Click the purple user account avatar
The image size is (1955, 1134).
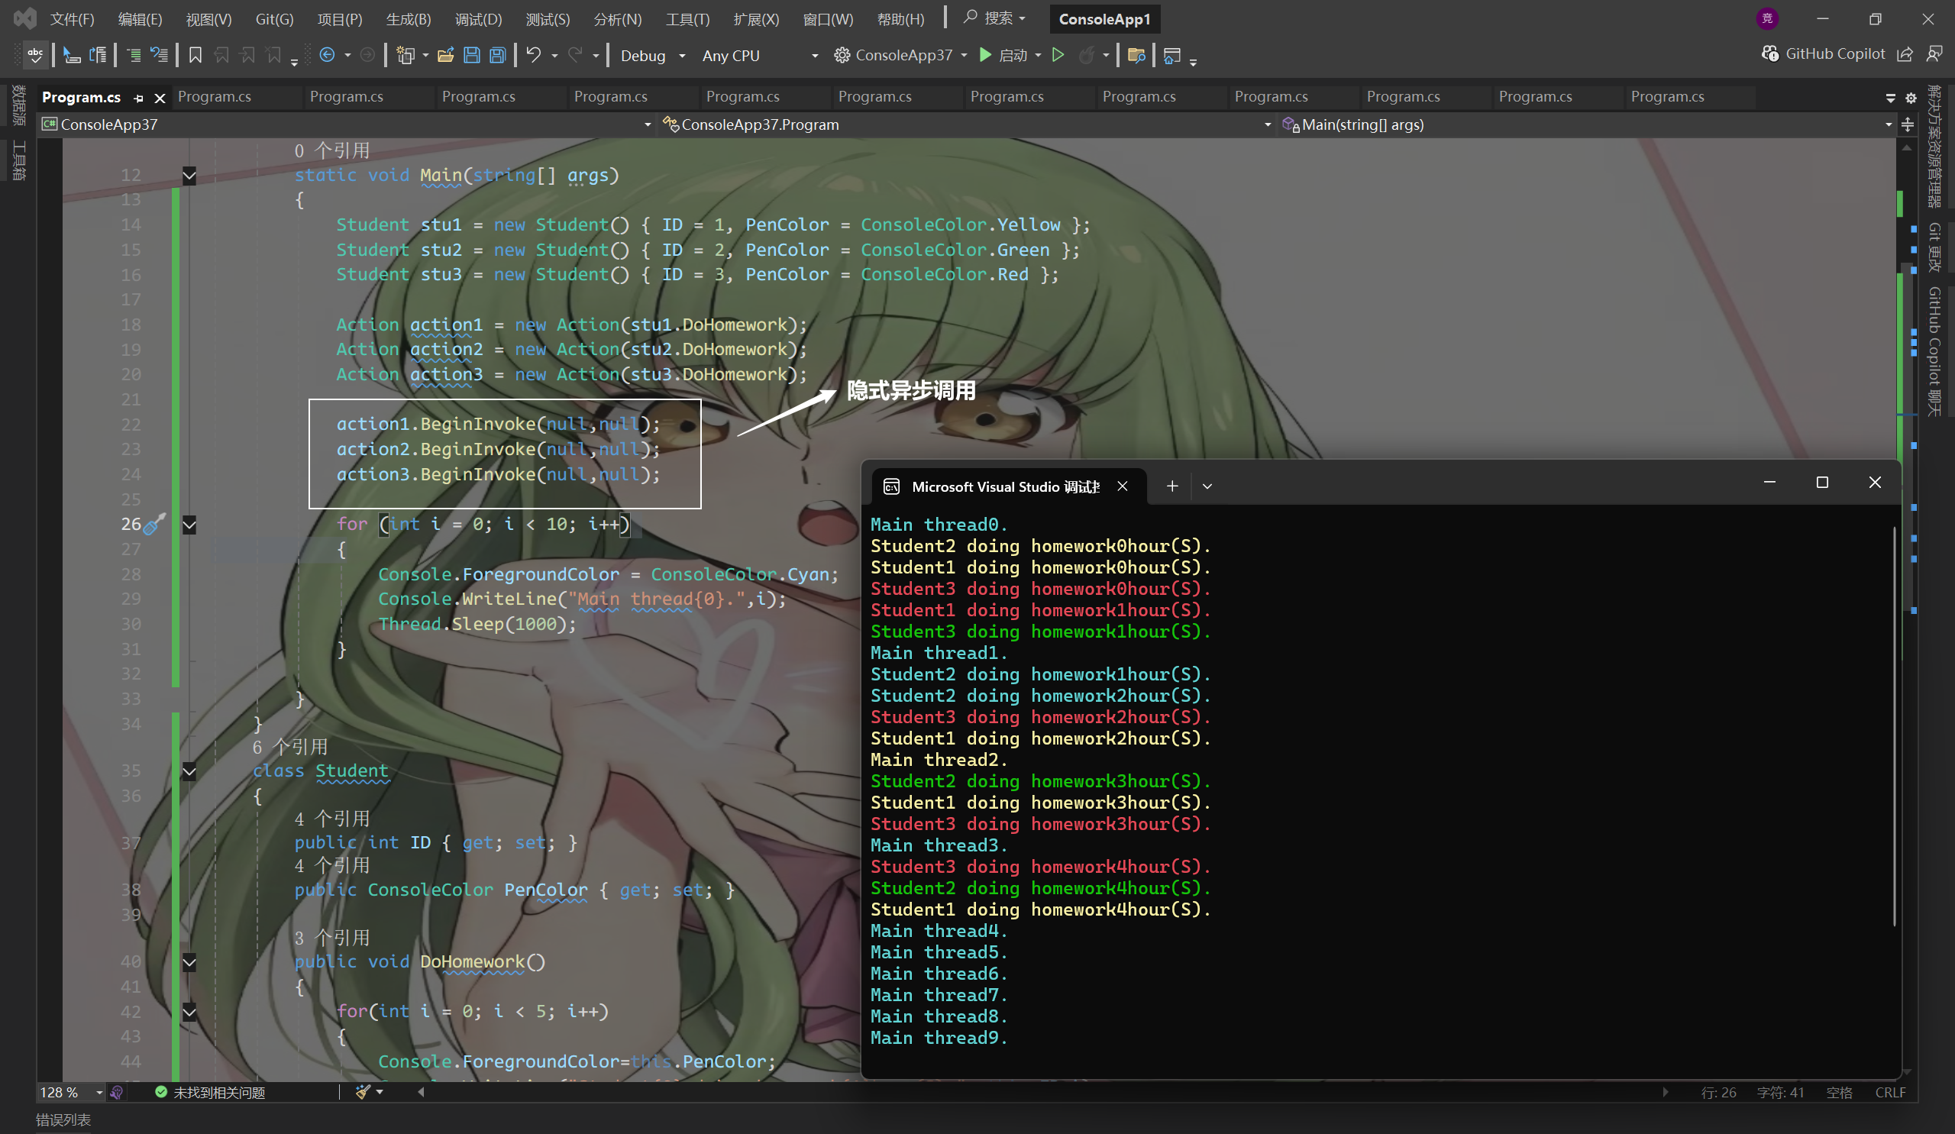(1767, 18)
